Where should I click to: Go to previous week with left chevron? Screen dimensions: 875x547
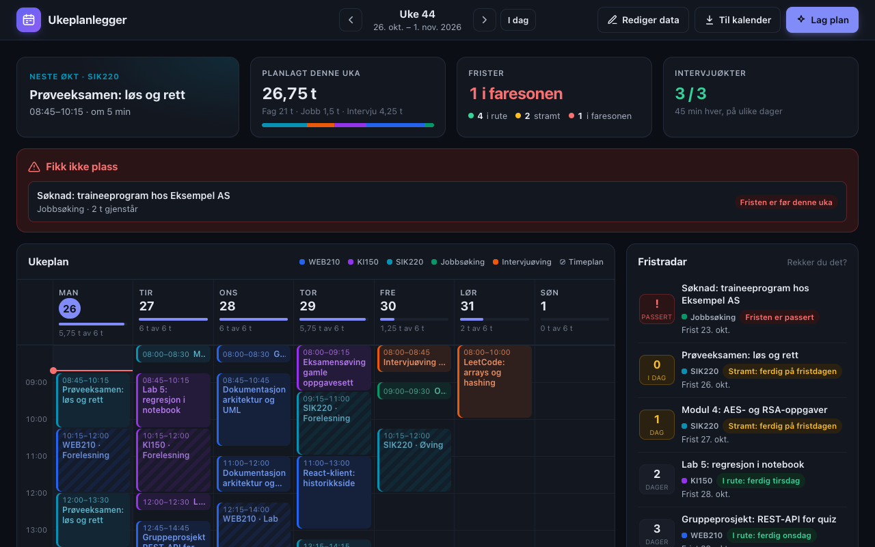[351, 20]
